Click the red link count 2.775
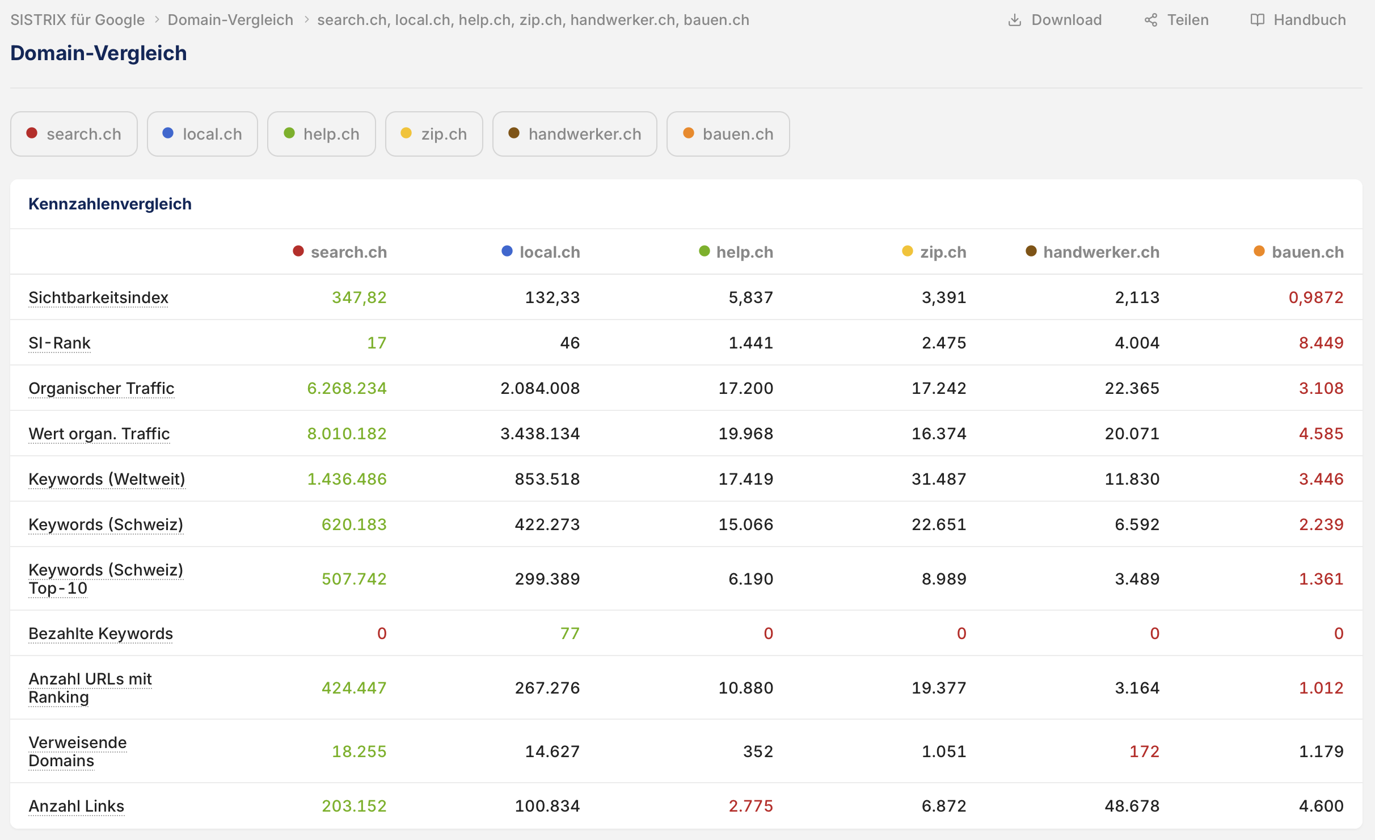 pyautogui.click(x=751, y=806)
